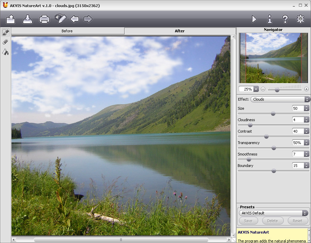Click the Boundary stepper arrows
Screen dimensions: 311x243
click(307, 166)
